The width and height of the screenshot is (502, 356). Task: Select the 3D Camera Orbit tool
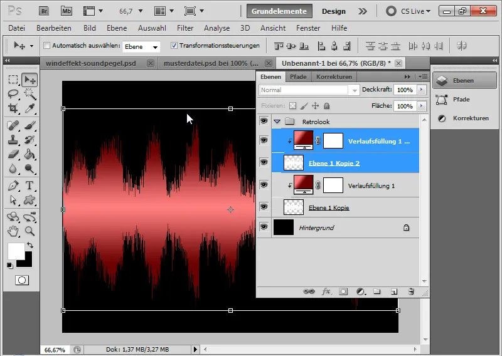pyautogui.click(x=29, y=217)
